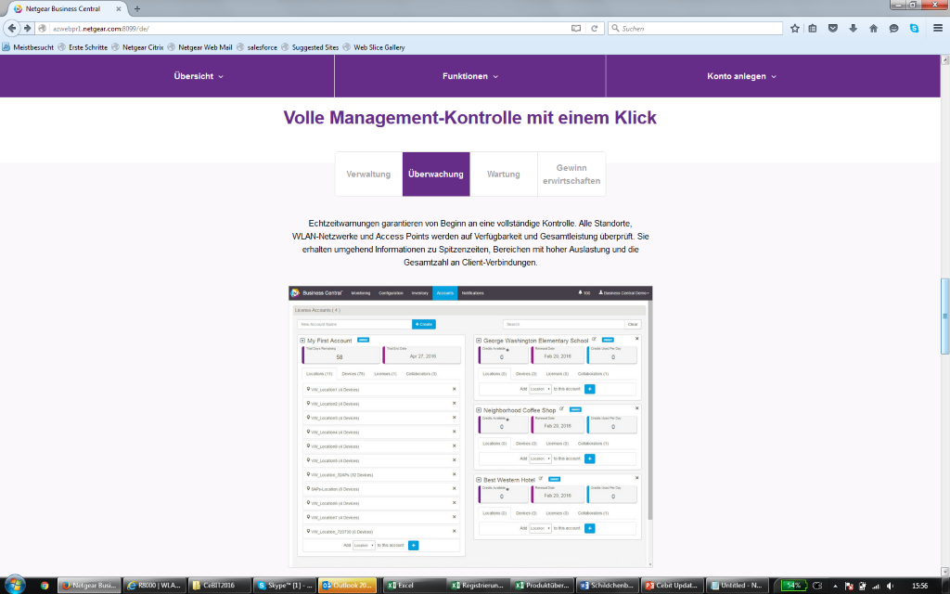This screenshot has height=594, width=950.
Task: Switch to the Outlook taskbar window
Action: coord(349,586)
